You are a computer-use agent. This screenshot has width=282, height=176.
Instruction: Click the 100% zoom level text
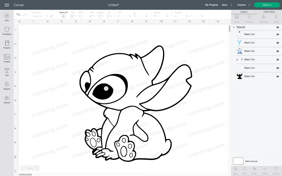tap(30, 168)
